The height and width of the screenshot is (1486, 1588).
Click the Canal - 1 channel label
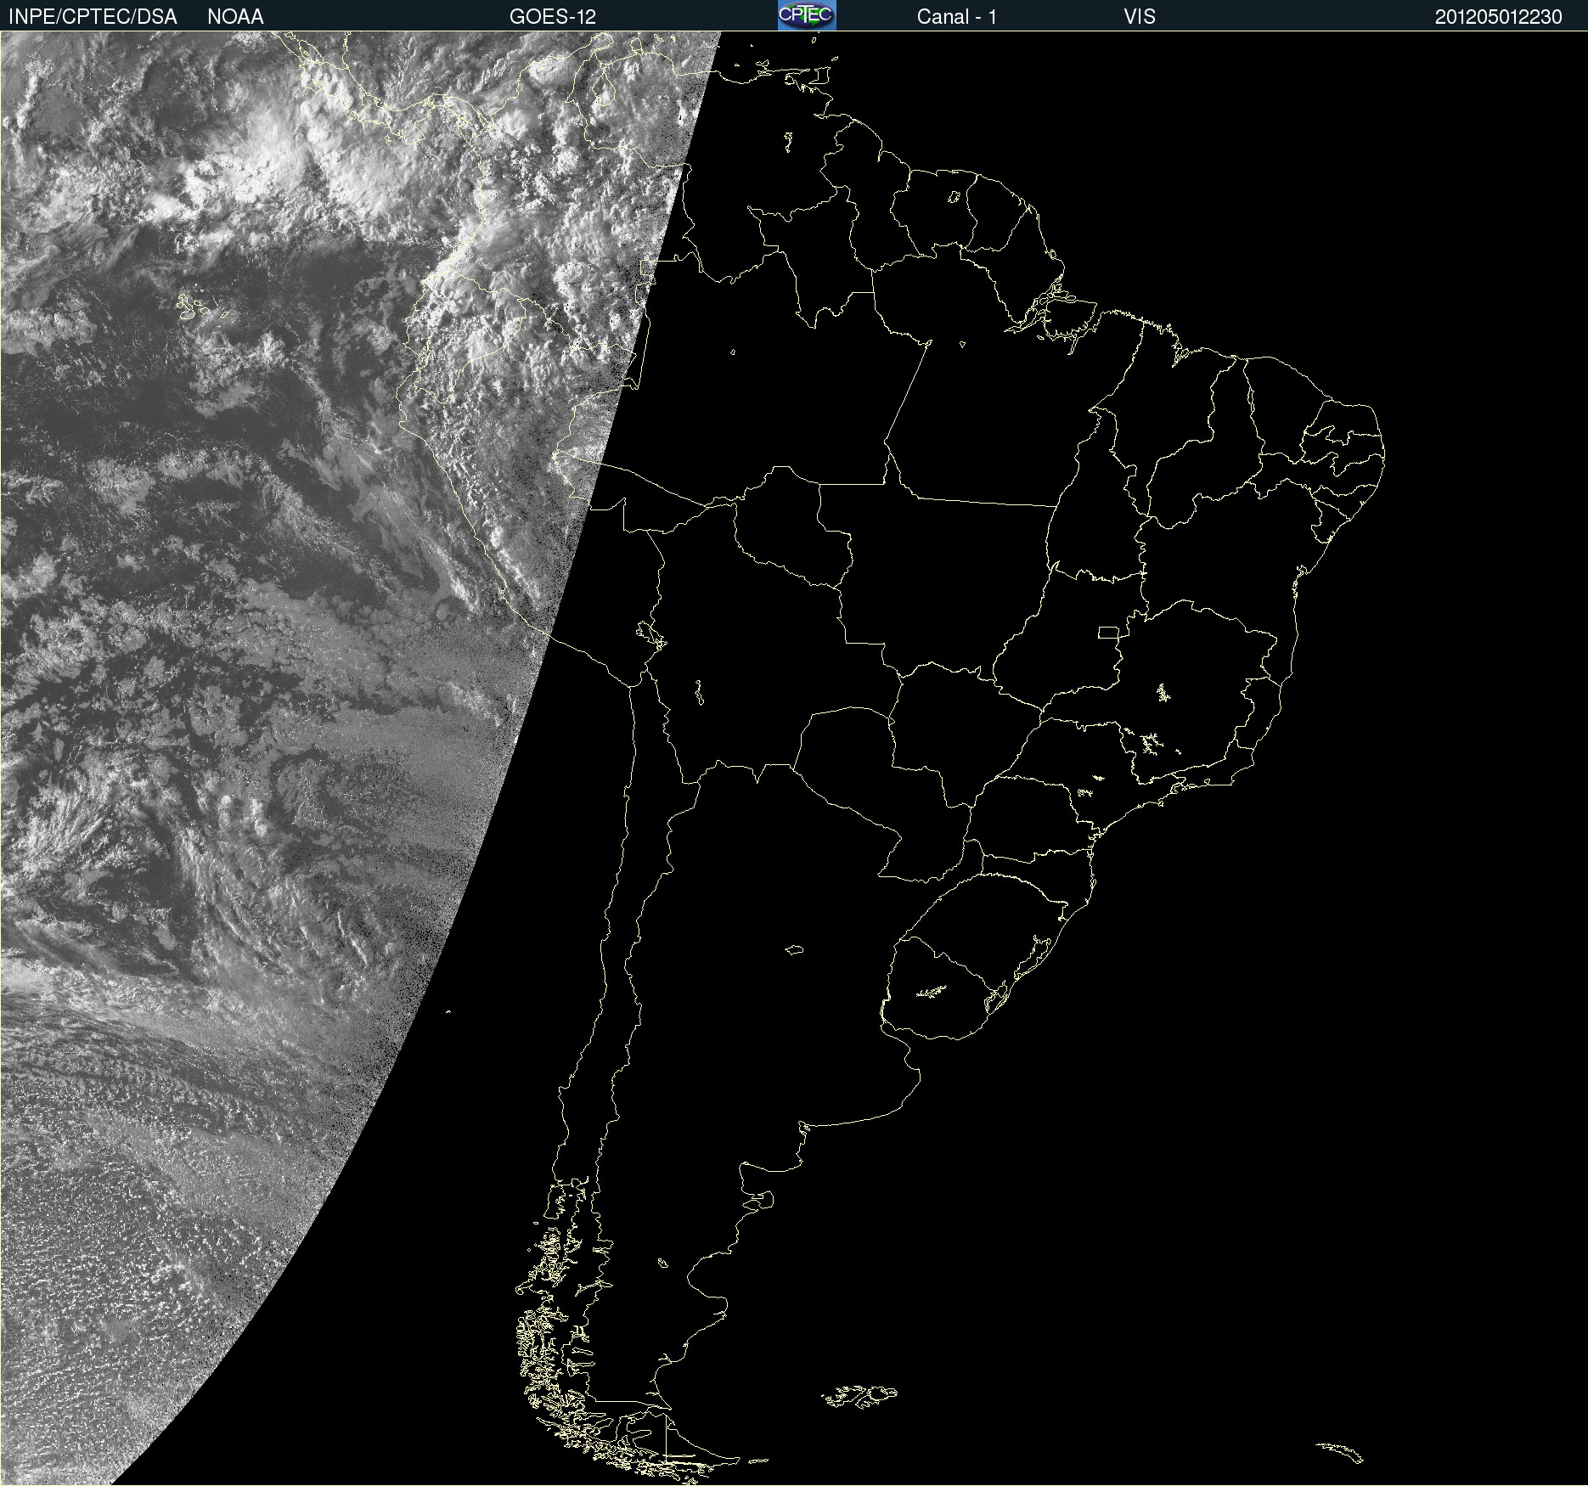(x=957, y=17)
